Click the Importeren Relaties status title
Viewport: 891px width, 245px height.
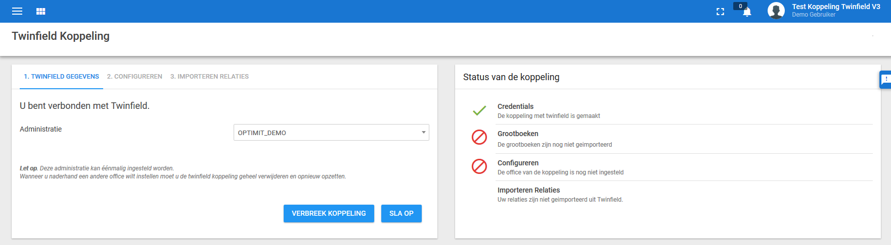528,190
